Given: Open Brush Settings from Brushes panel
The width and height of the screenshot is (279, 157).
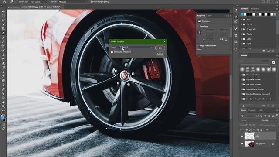Looking at the screenshot, I should tap(273, 62).
